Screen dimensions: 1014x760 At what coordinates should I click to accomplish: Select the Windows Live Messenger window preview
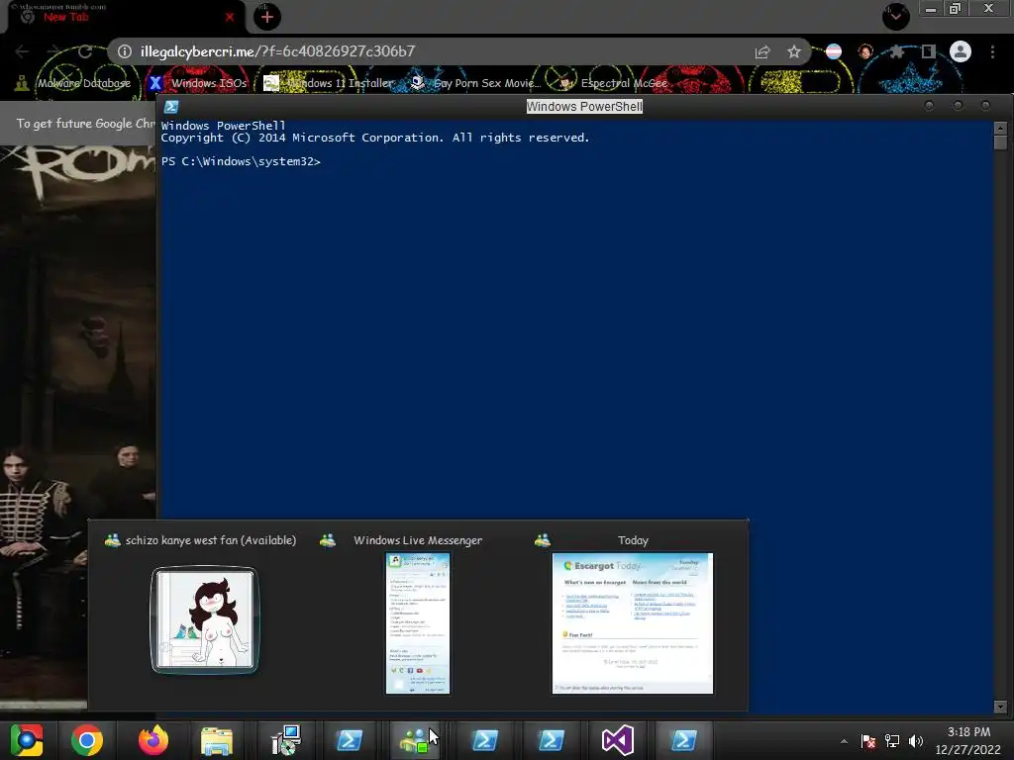point(418,623)
